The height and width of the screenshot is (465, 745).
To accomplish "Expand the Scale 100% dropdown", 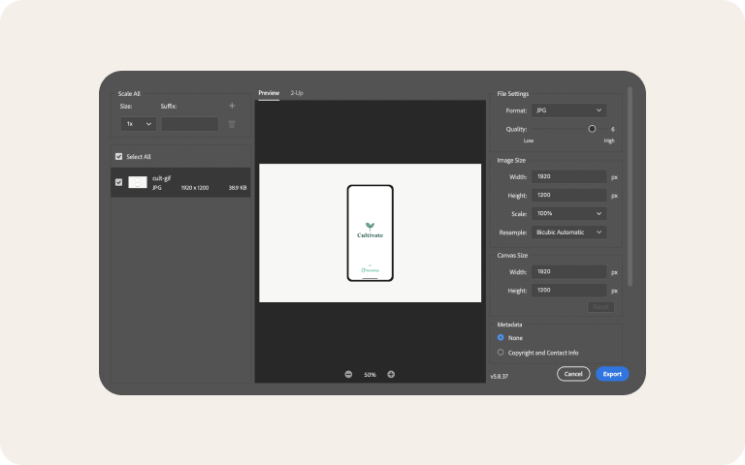I will click(568, 213).
